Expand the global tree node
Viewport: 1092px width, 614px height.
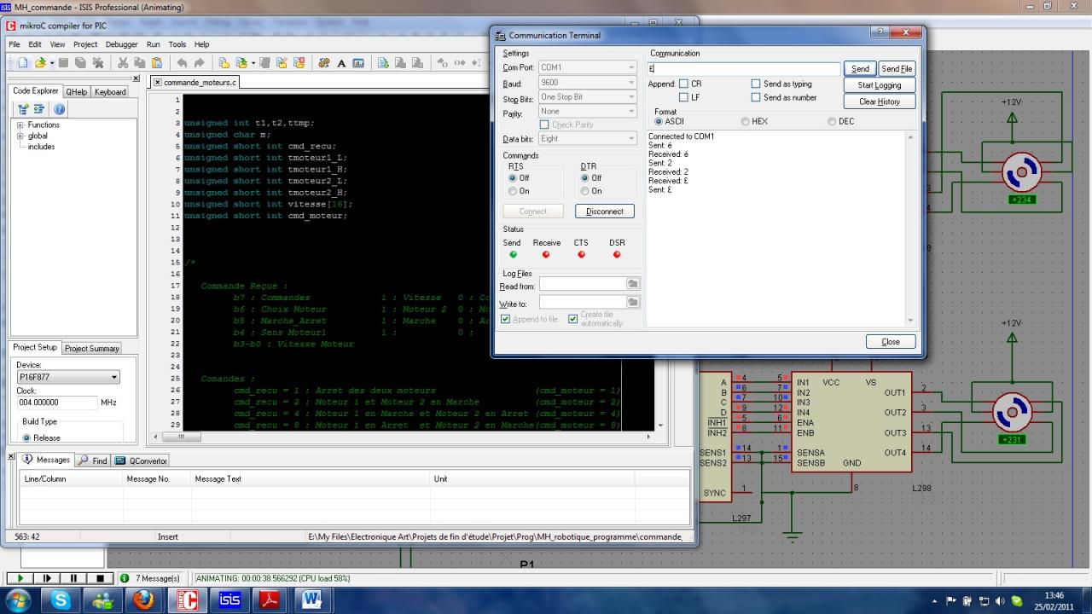tap(20, 136)
